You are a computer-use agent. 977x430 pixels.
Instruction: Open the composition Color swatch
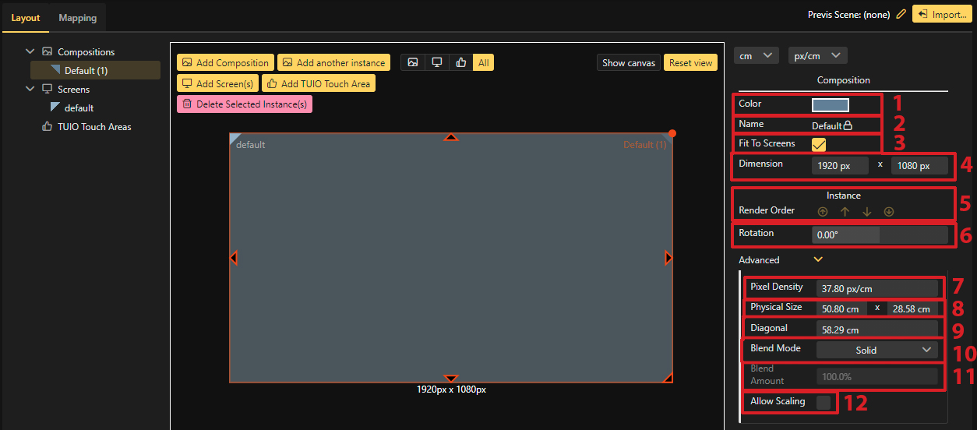pyautogui.click(x=831, y=105)
